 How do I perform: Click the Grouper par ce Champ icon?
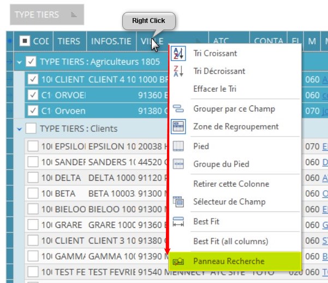(x=178, y=109)
